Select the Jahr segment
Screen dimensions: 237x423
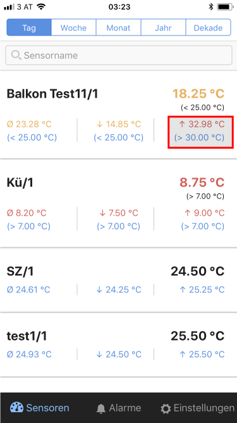click(163, 27)
